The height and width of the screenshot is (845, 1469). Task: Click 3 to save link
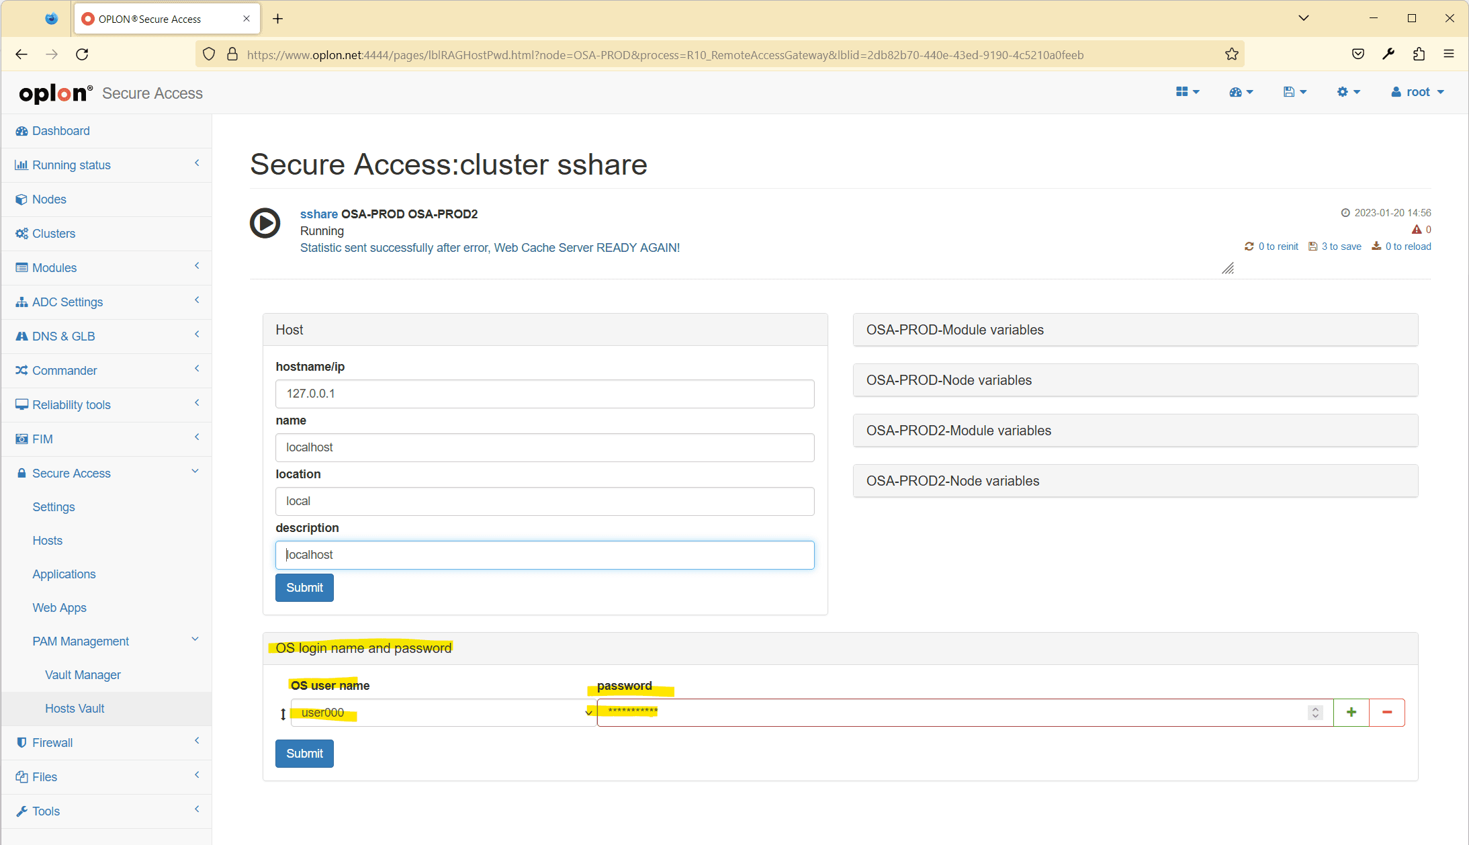(x=1335, y=247)
